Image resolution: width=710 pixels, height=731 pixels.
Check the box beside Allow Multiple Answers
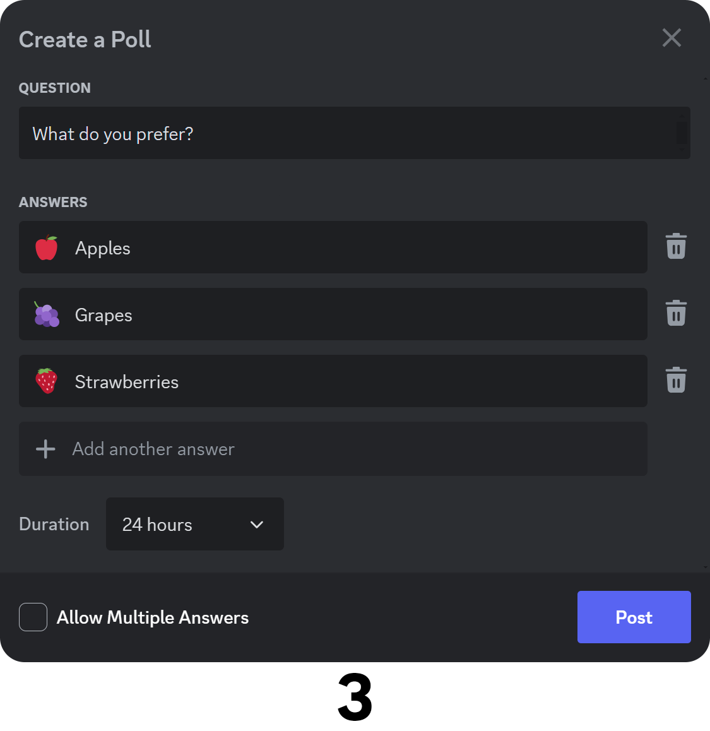(33, 617)
